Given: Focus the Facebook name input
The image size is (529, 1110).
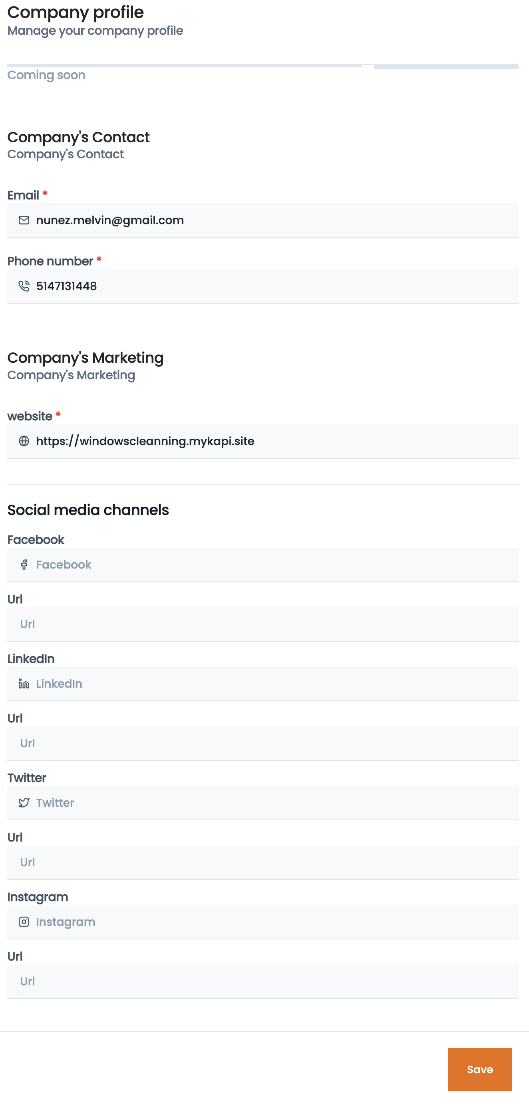Looking at the screenshot, I should pos(263,565).
